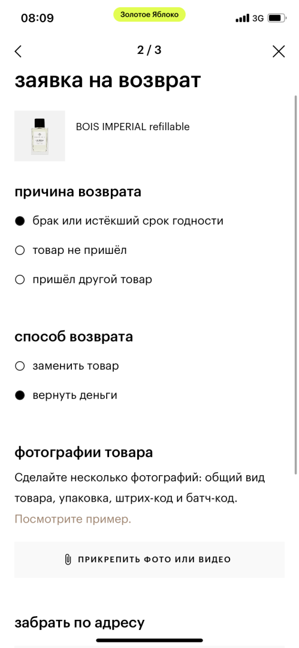Tap the "Золотое Яблоко" app pill at top
299x648 pixels.
(x=150, y=15)
